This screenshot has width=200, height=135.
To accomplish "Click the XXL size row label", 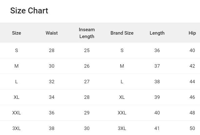I will click(17, 113).
